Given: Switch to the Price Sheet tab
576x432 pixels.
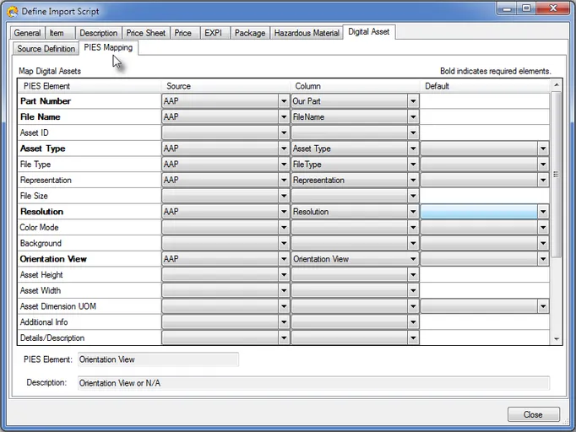Looking at the screenshot, I should pyautogui.click(x=146, y=33).
